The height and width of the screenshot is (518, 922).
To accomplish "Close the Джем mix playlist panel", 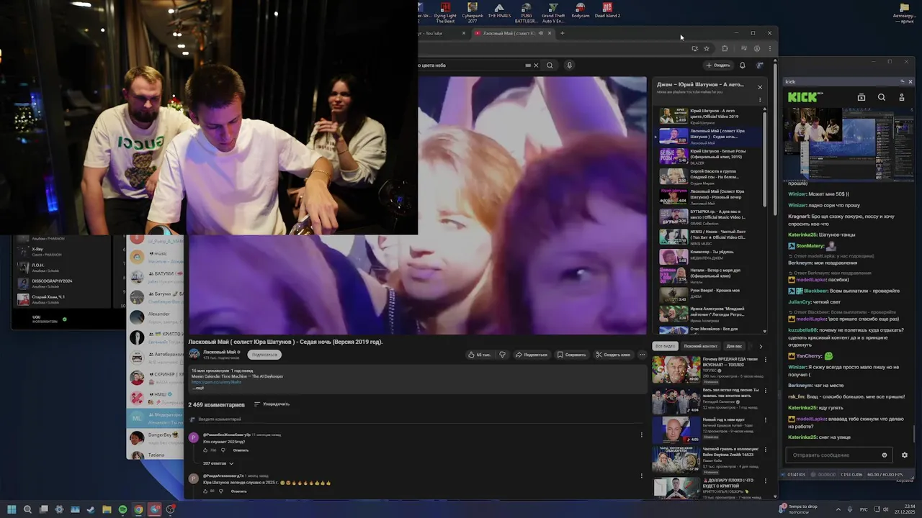I will [x=759, y=87].
